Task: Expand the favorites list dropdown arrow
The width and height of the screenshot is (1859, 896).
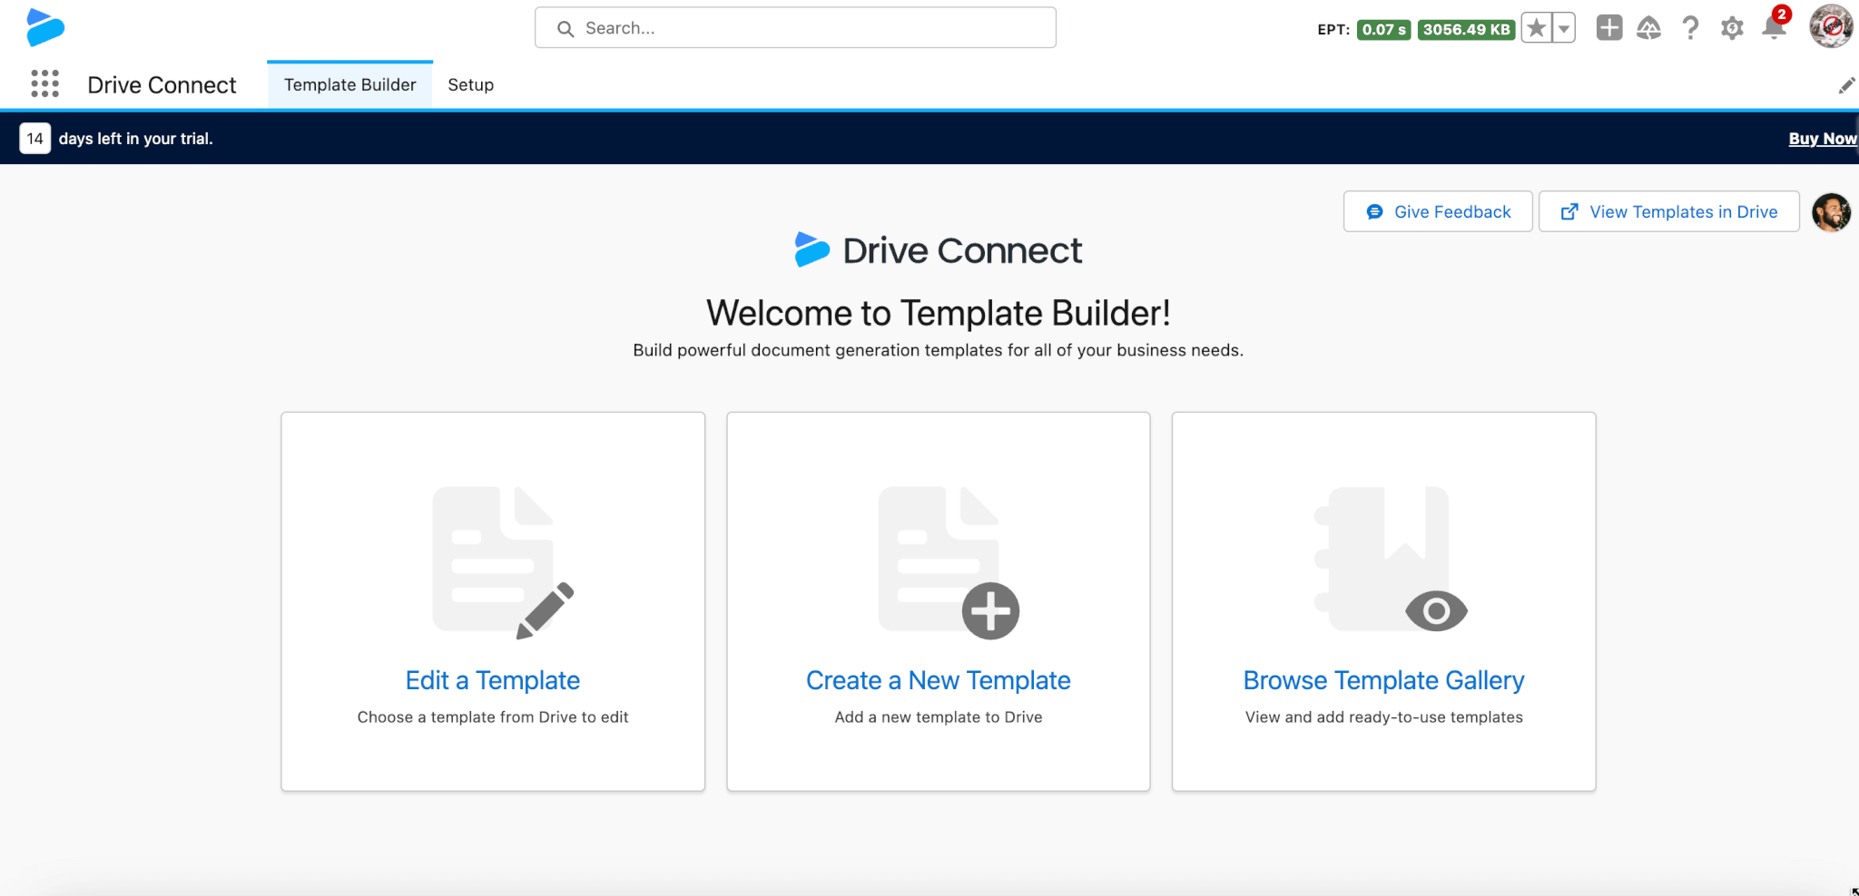Action: click(x=1564, y=28)
